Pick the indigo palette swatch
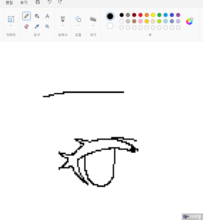The height and width of the screenshot is (220, 203). (x=172, y=15)
